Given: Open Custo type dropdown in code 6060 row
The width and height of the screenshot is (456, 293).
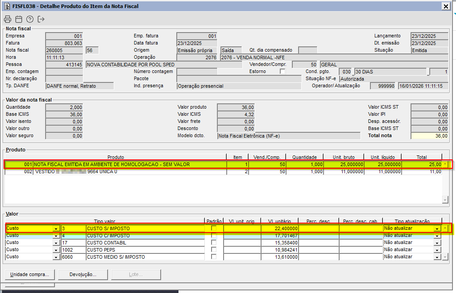Looking at the screenshot, I should [x=56, y=257].
